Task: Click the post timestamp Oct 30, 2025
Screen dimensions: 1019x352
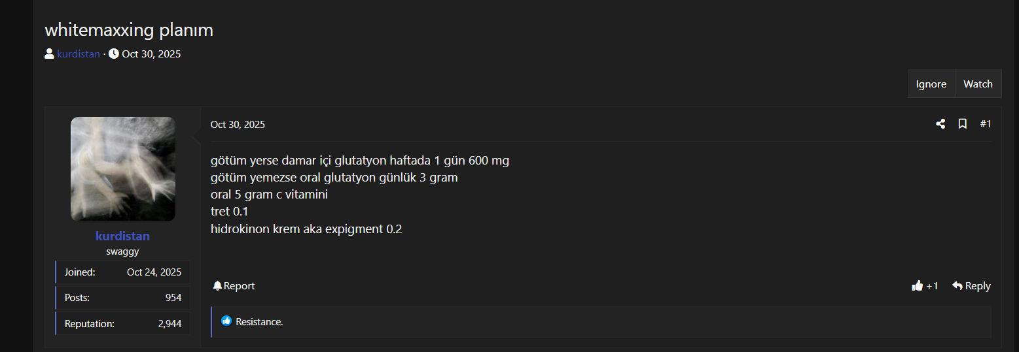Action: pos(238,125)
